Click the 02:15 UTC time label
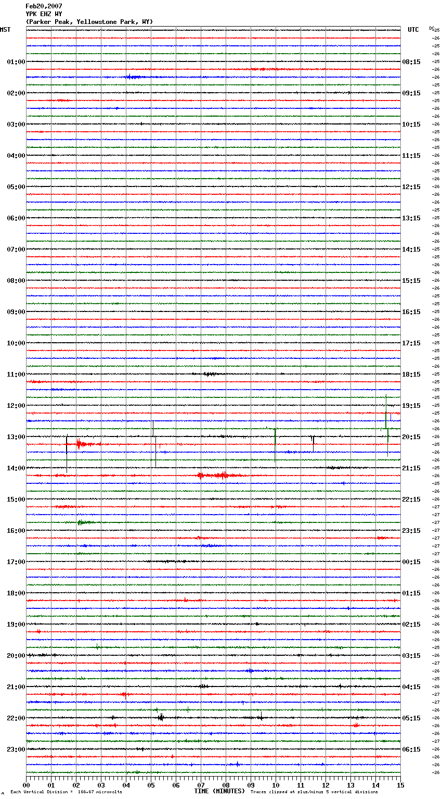Viewport: 442px width, 799px height. 411,625
